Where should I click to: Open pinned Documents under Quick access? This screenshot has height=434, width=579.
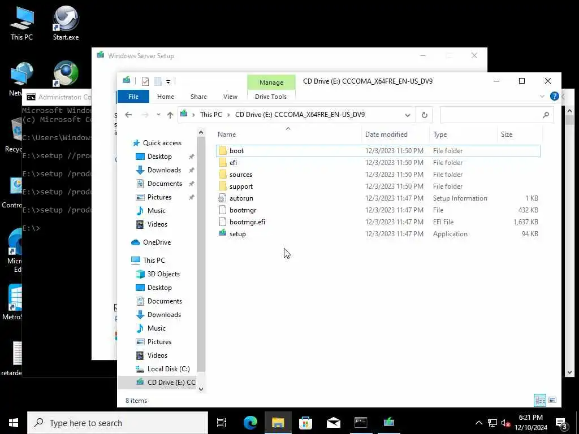click(x=165, y=184)
